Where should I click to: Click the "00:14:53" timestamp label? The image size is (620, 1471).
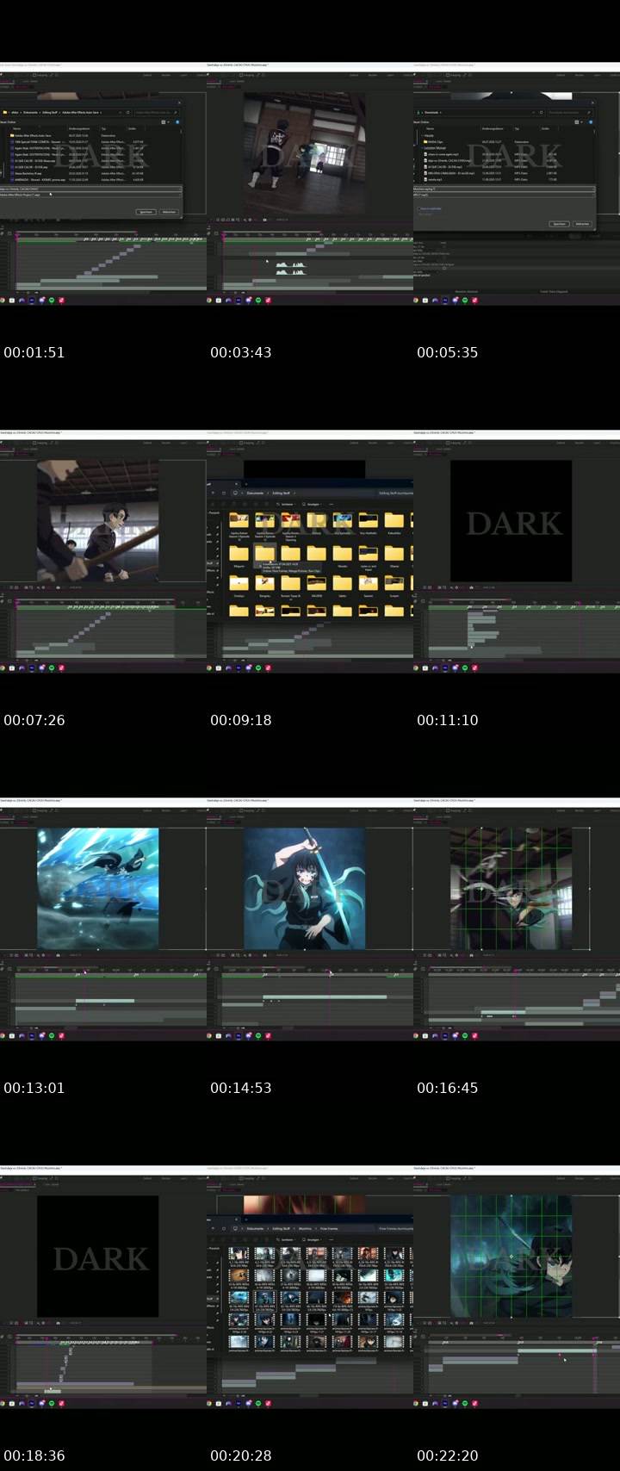click(241, 1088)
